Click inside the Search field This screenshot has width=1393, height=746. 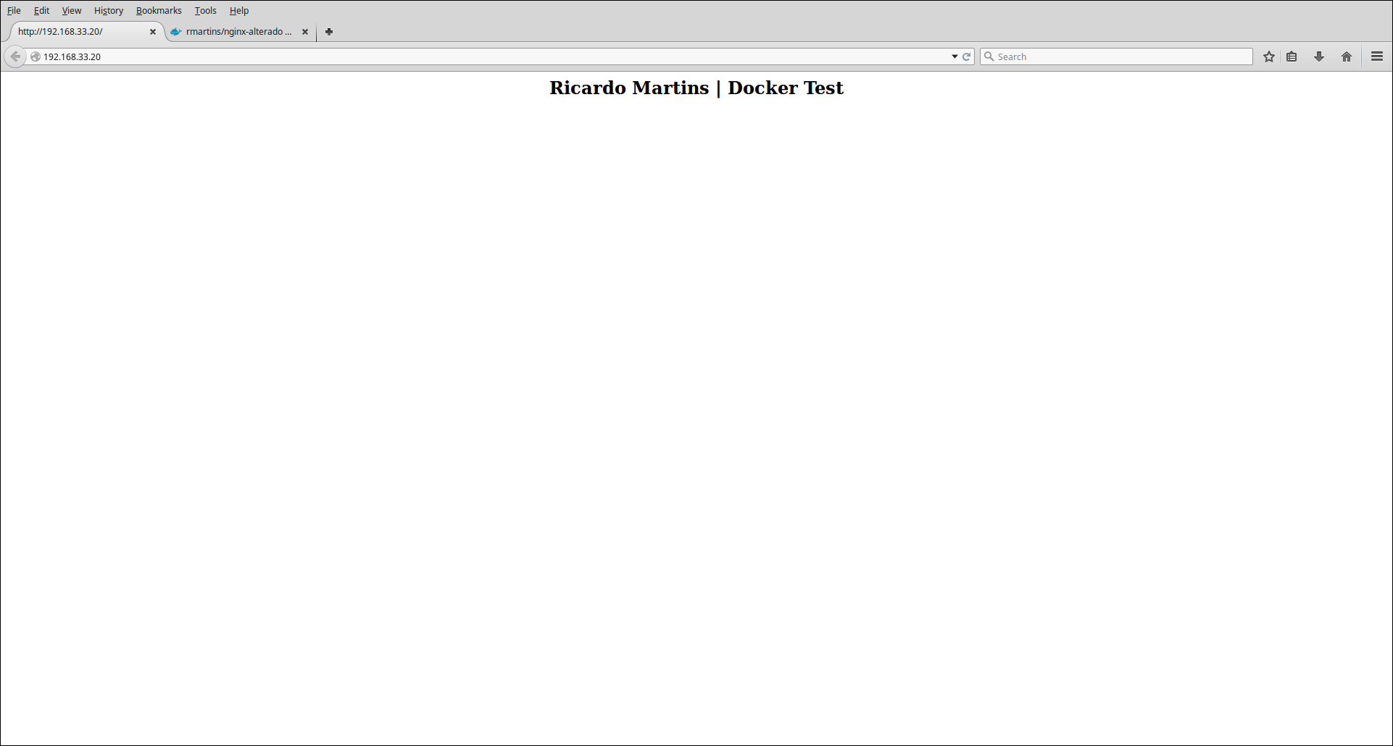[x=1087, y=56]
